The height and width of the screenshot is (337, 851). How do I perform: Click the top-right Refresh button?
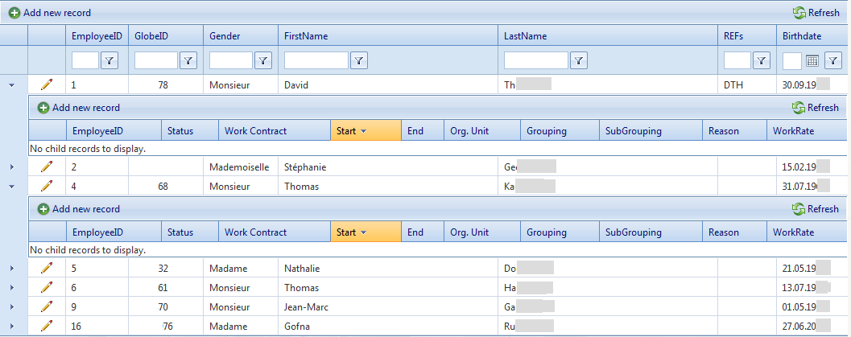pos(816,13)
